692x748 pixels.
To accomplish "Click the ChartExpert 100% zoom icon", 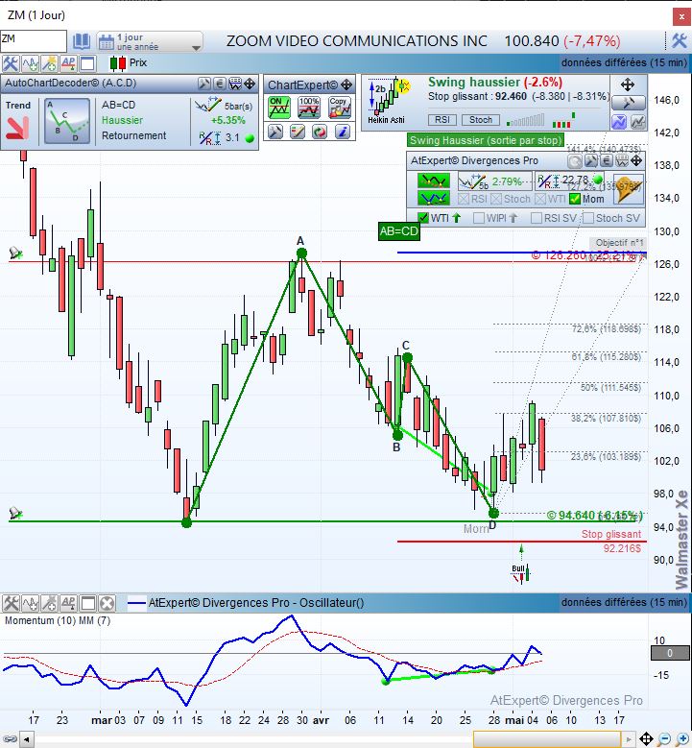I will (309, 108).
